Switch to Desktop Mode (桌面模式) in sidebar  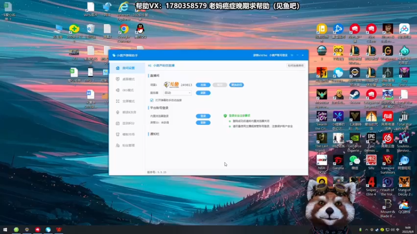[127, 80]
